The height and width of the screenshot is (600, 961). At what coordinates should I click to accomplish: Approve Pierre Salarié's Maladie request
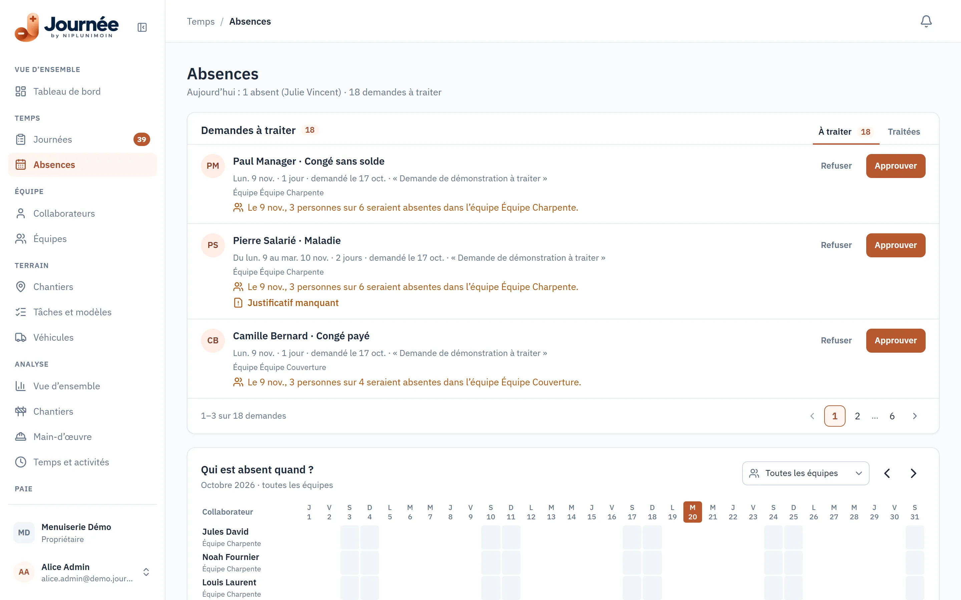[x=896, y=245]
